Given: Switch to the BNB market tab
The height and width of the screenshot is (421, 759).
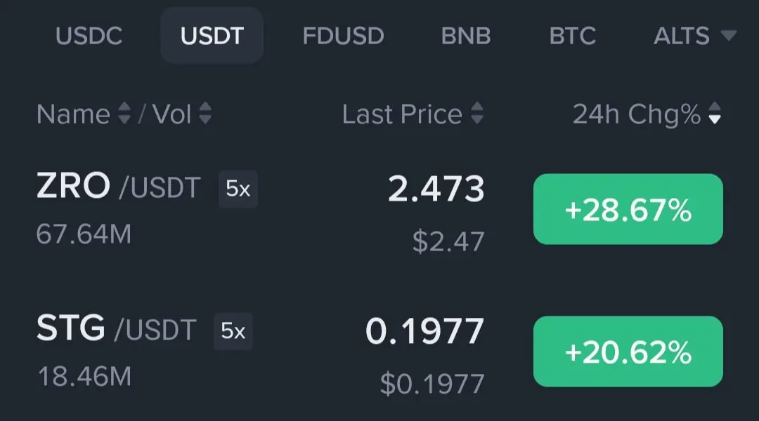Looking at the screenshot, I should pyautogui.click(x=466, y=36).
